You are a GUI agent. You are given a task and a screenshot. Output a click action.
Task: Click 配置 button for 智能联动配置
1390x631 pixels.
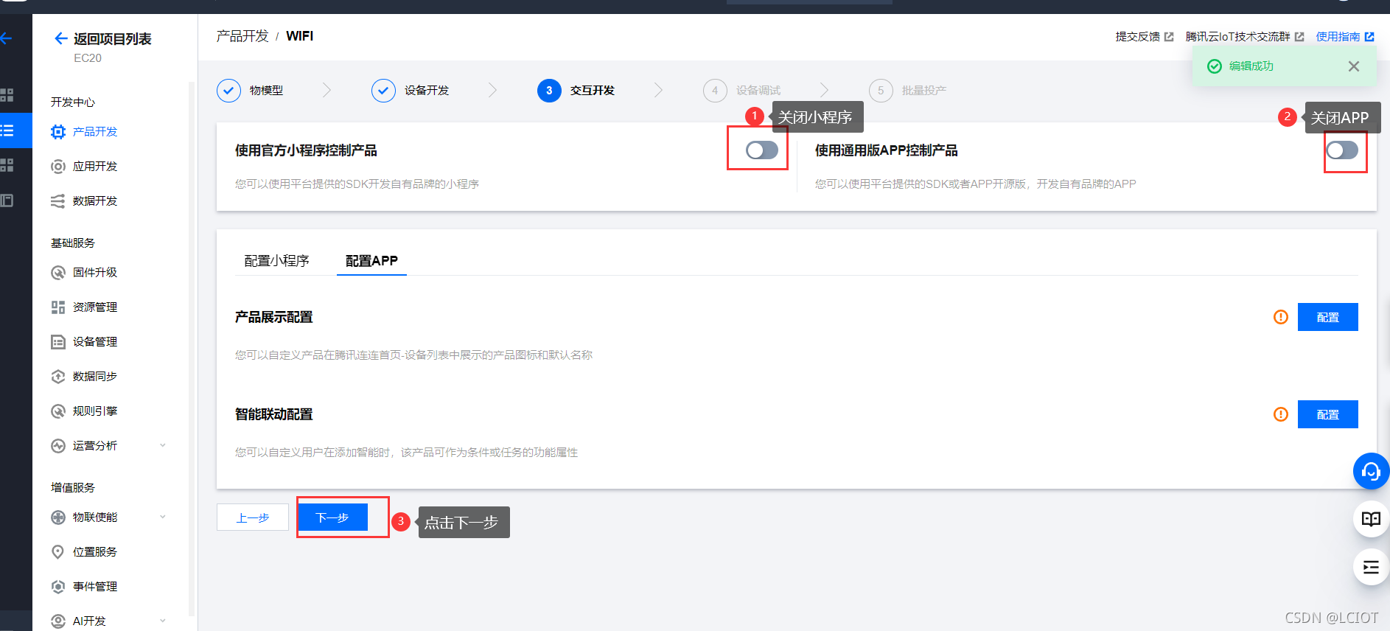[1327, 414]
